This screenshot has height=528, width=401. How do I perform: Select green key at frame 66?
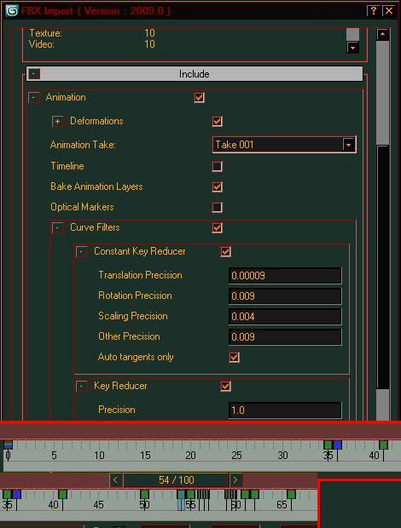coord(291,494)
